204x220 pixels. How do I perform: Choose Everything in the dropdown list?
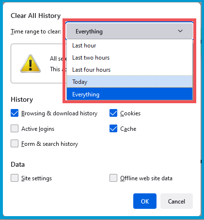click(x=129, y=94)
